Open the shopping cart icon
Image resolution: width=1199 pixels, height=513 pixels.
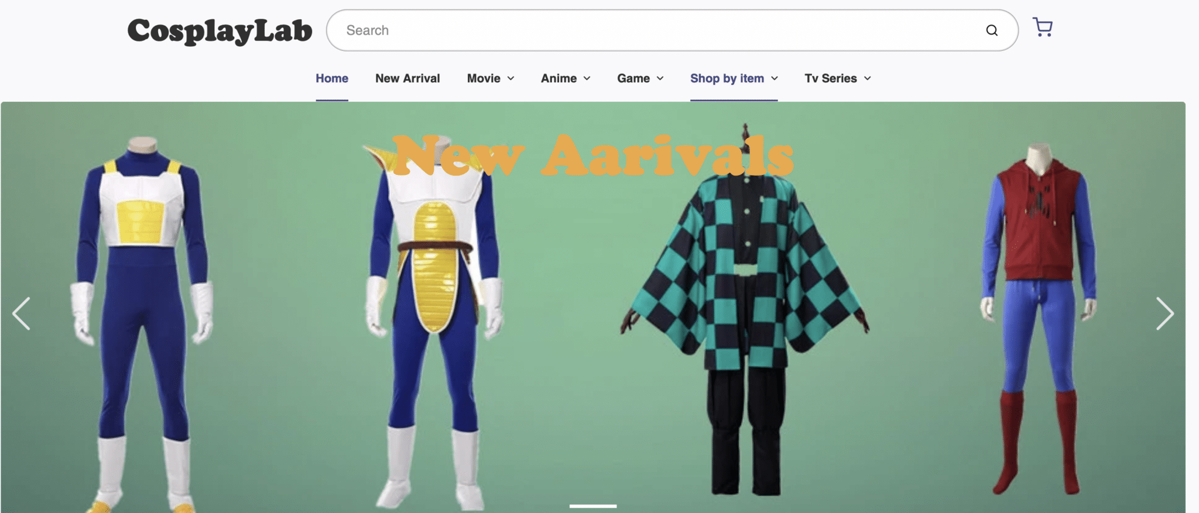(1042, 27)
